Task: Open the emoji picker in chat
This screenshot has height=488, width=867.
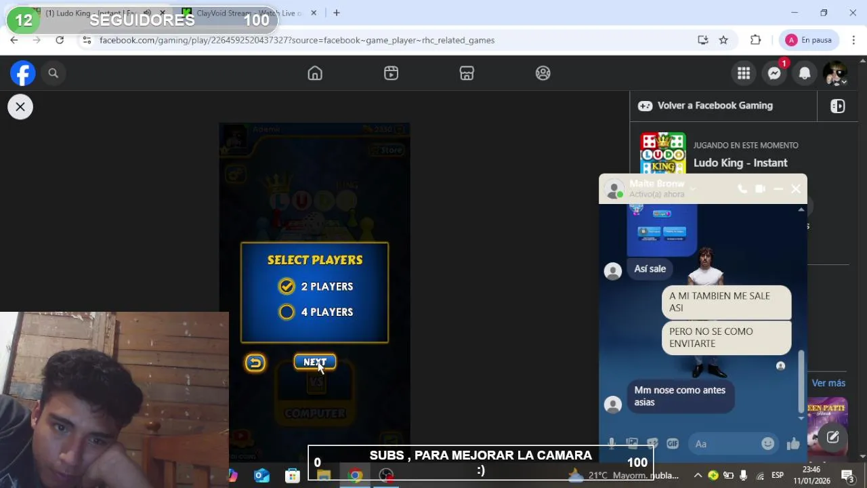Action: (767, 443)
